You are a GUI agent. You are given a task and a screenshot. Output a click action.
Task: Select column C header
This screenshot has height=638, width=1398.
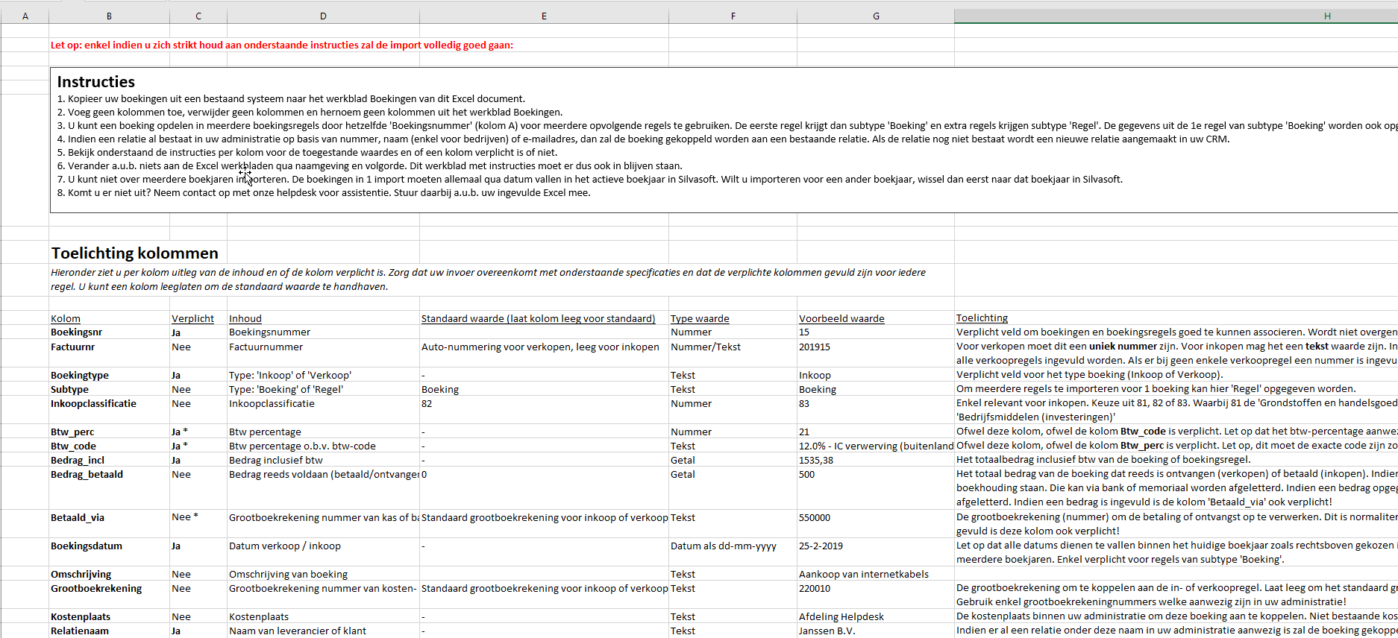198,16
